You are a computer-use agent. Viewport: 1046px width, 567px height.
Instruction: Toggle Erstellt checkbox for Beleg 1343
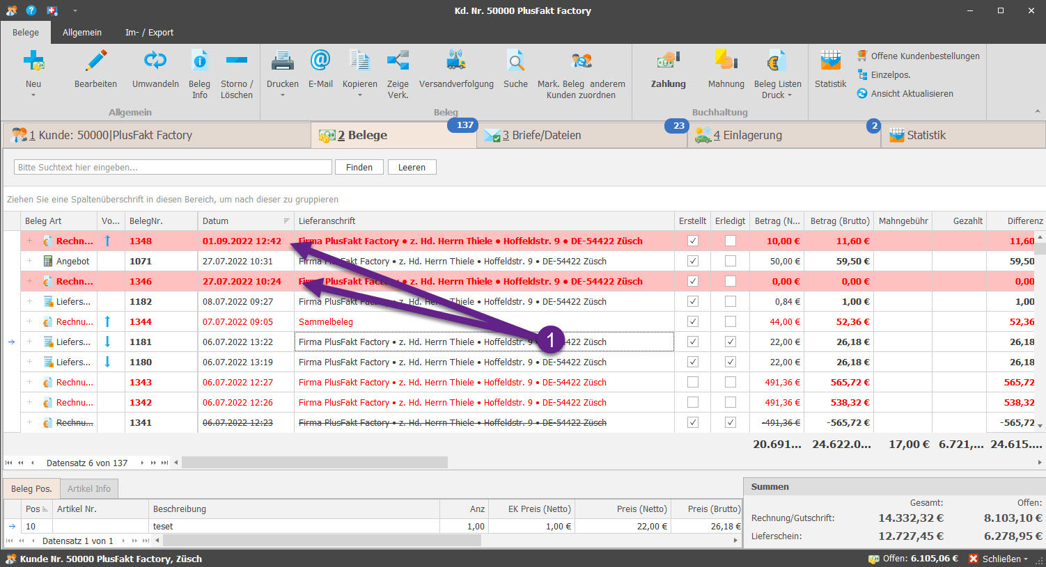tap(693, 382)
